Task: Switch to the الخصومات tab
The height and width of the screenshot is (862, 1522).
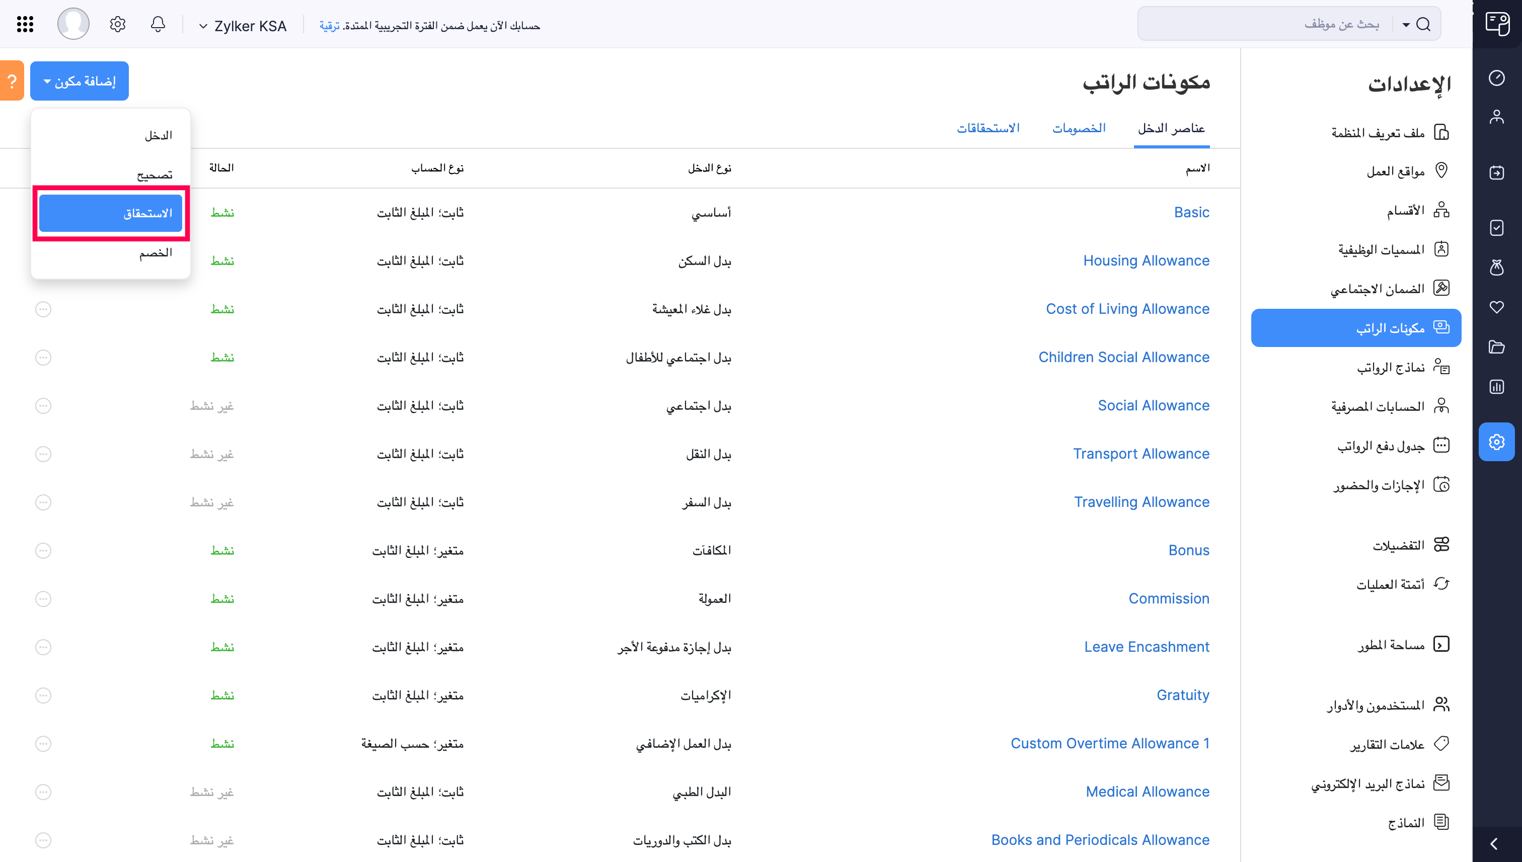Action: pos(1080,127)
